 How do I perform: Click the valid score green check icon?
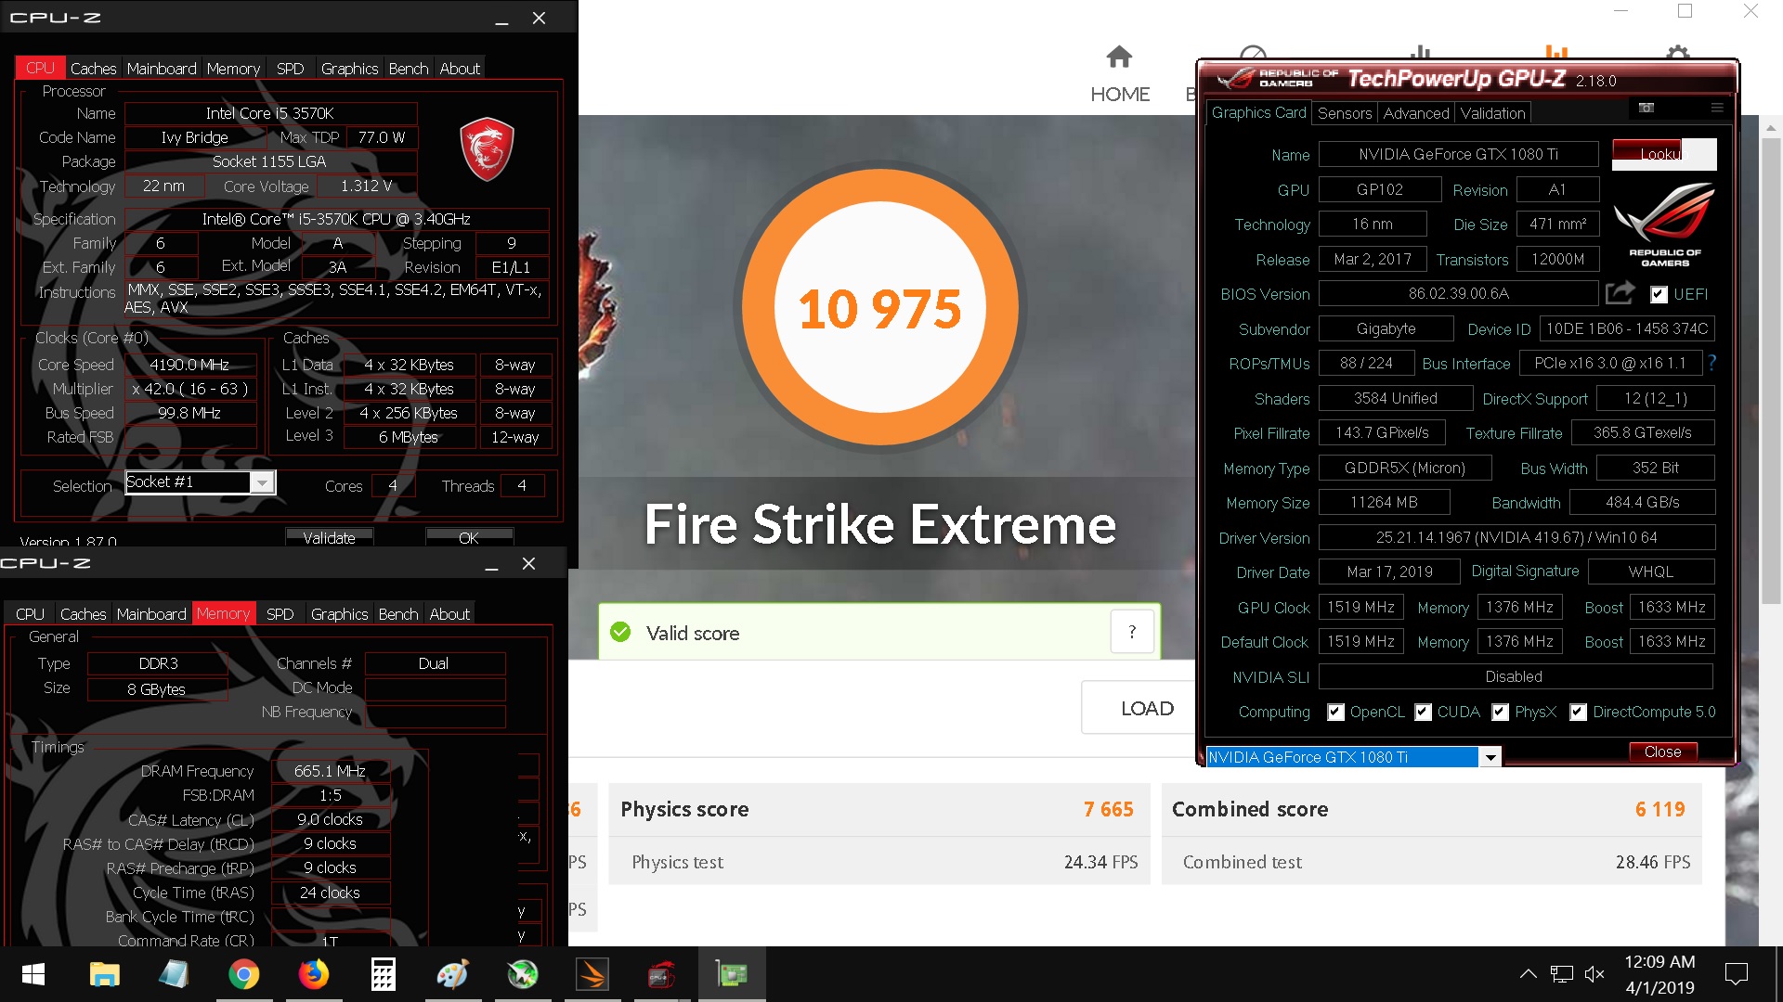pos(619,633)
